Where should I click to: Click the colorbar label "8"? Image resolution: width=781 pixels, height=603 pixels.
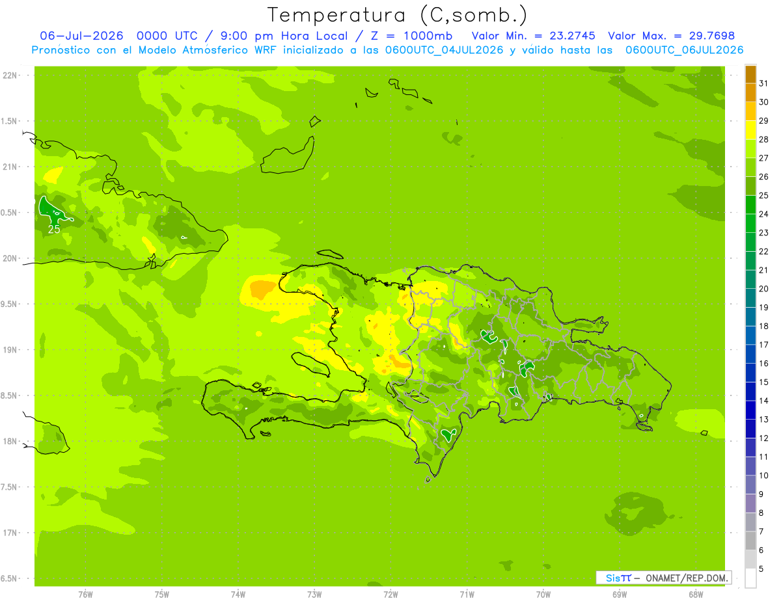point(761,513)
